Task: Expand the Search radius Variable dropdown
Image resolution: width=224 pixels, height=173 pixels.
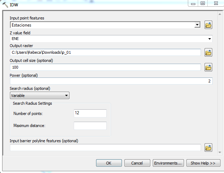Action: click(66, 96)
